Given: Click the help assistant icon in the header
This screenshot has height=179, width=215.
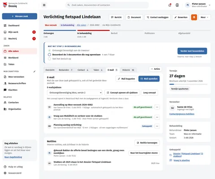Looking at the screenshot, I should [x=177, y=5].
